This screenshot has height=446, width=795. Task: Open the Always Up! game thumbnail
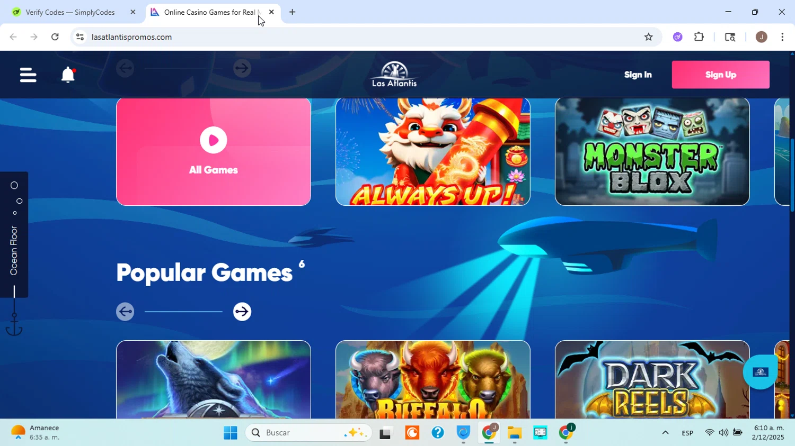click(x=433, y=152)
